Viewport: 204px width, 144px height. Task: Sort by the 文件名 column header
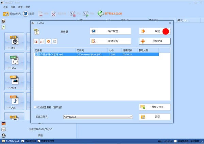click(55, 50)
